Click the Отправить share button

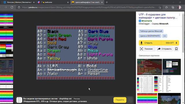pos(164,49)
